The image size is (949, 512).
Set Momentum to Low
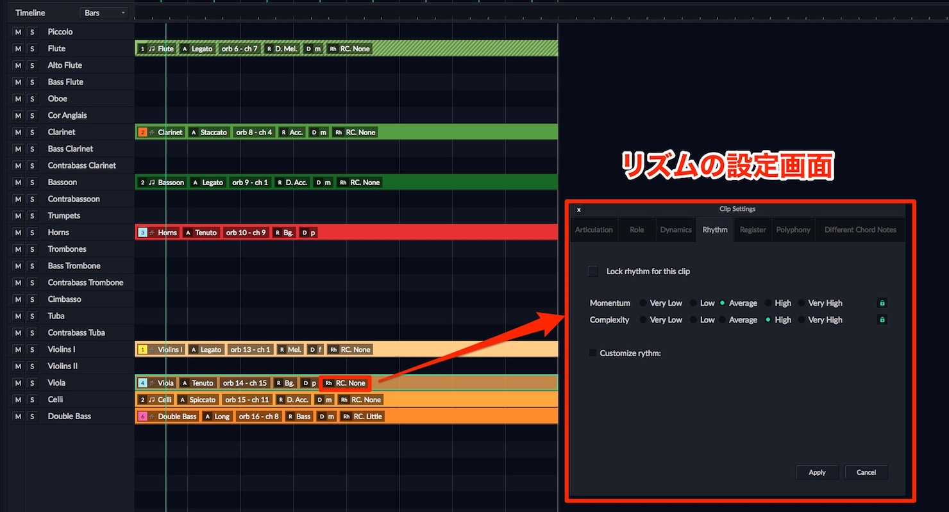pos(693,303)
